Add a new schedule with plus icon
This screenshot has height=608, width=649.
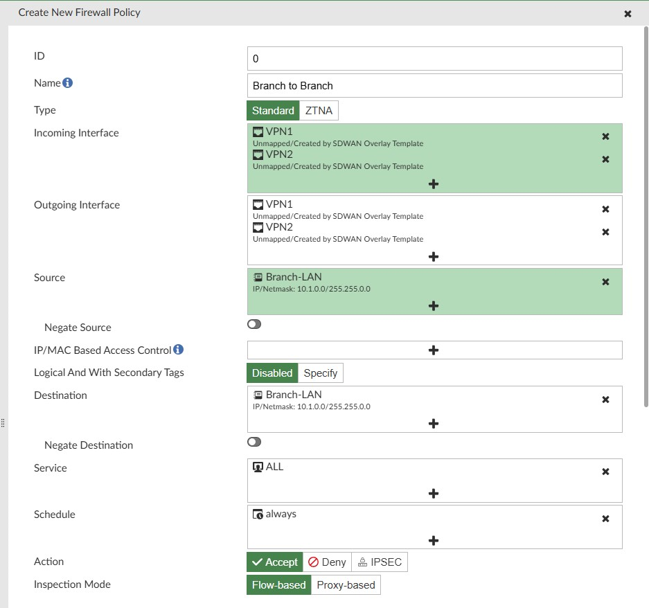point(434,540)
